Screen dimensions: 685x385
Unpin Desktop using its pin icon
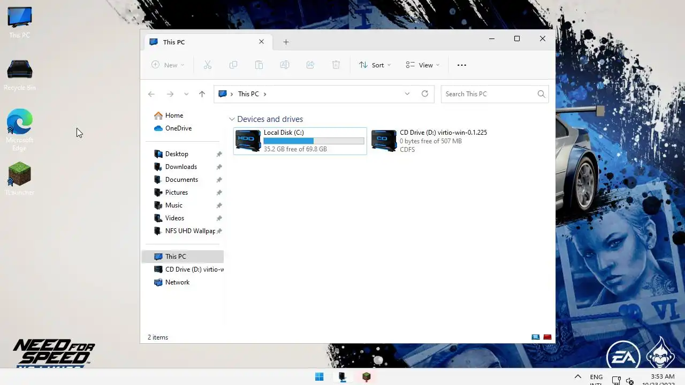tap(219, 154)
